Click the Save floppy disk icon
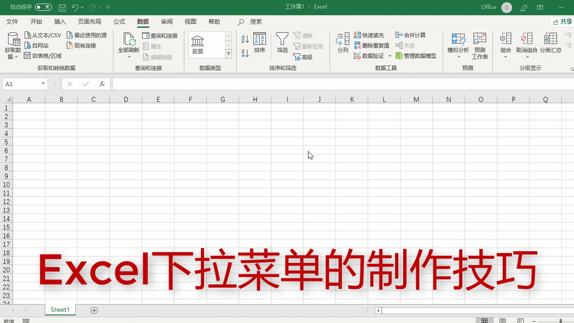Screen dimensions: 574x323 click(62, 8)
